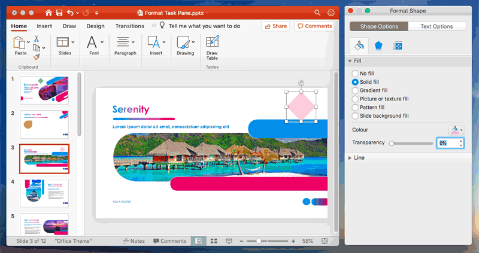Screen dimensions: 479x253
Task: Click the Transparency slider handle
Action: [392, 144]
